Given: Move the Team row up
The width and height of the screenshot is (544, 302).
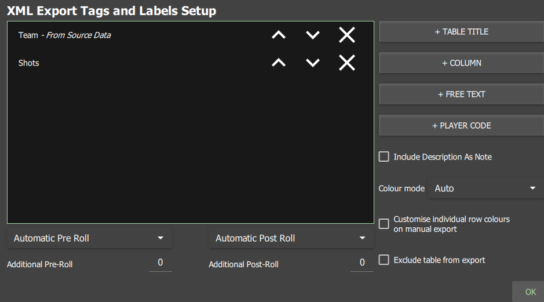Looking at the screenshot, I should (279, 35).
